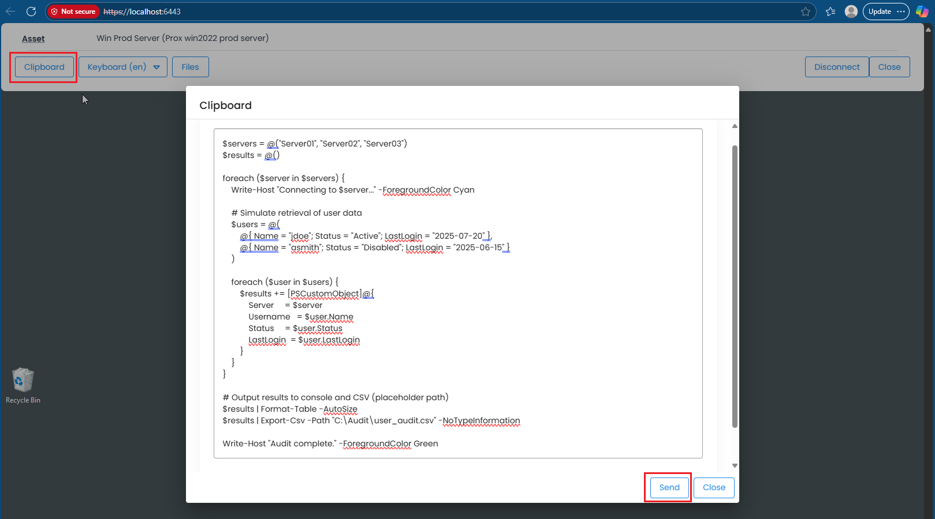Click the clipboard dialog scrollbar up arrow

(735, 126)
